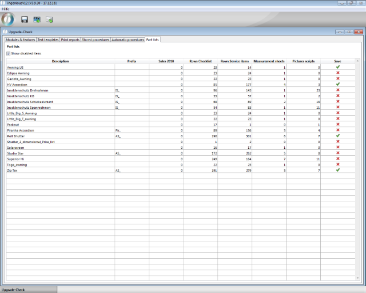The image size is (366, 293).
Task: Toggle Save cross for Toga_awning row
Action: [x=337, y=164]
